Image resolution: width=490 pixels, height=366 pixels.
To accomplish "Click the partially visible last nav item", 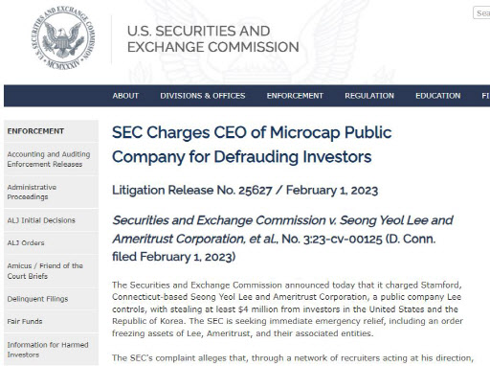I will (485, 96).
